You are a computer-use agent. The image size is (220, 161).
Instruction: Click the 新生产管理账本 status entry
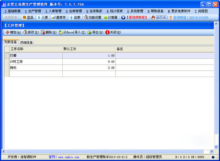point(107,157)
